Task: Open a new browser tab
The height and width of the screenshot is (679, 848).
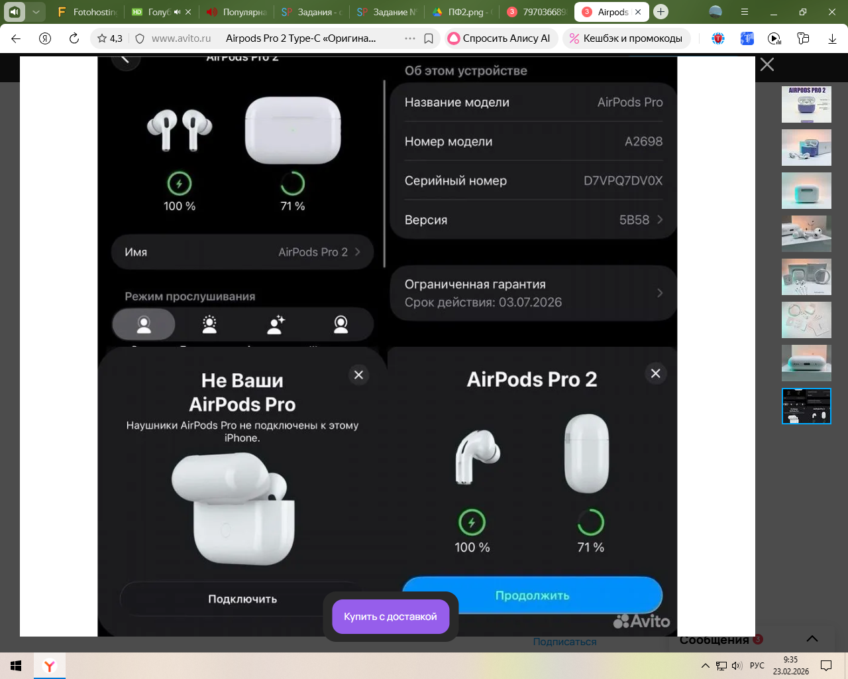Action: 661,12
